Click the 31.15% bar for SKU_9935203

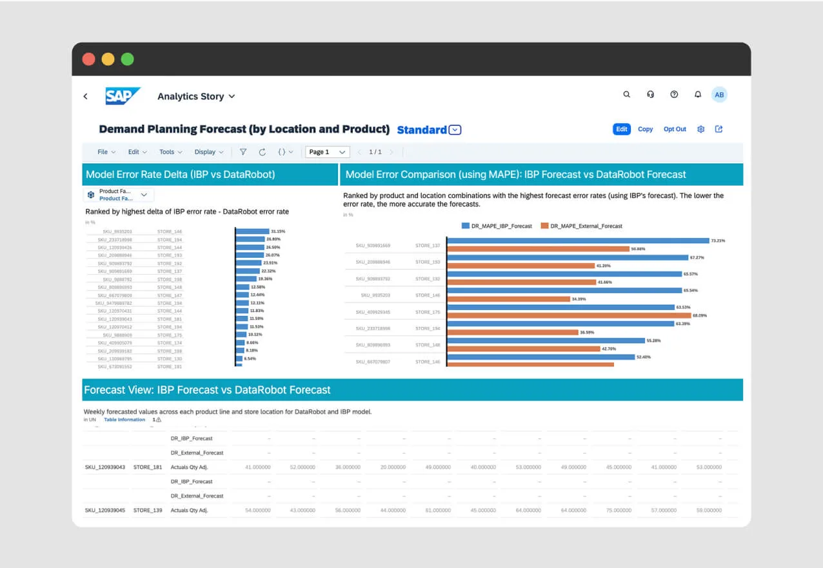tap(253, 231)
